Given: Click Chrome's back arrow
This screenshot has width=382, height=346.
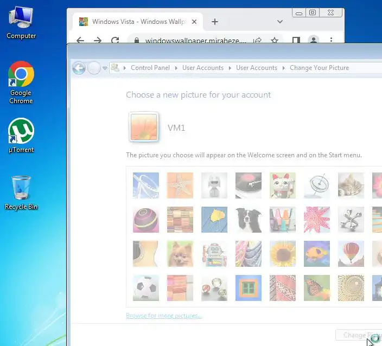Looking at the screenshot, I should click(x=80, y=40).
